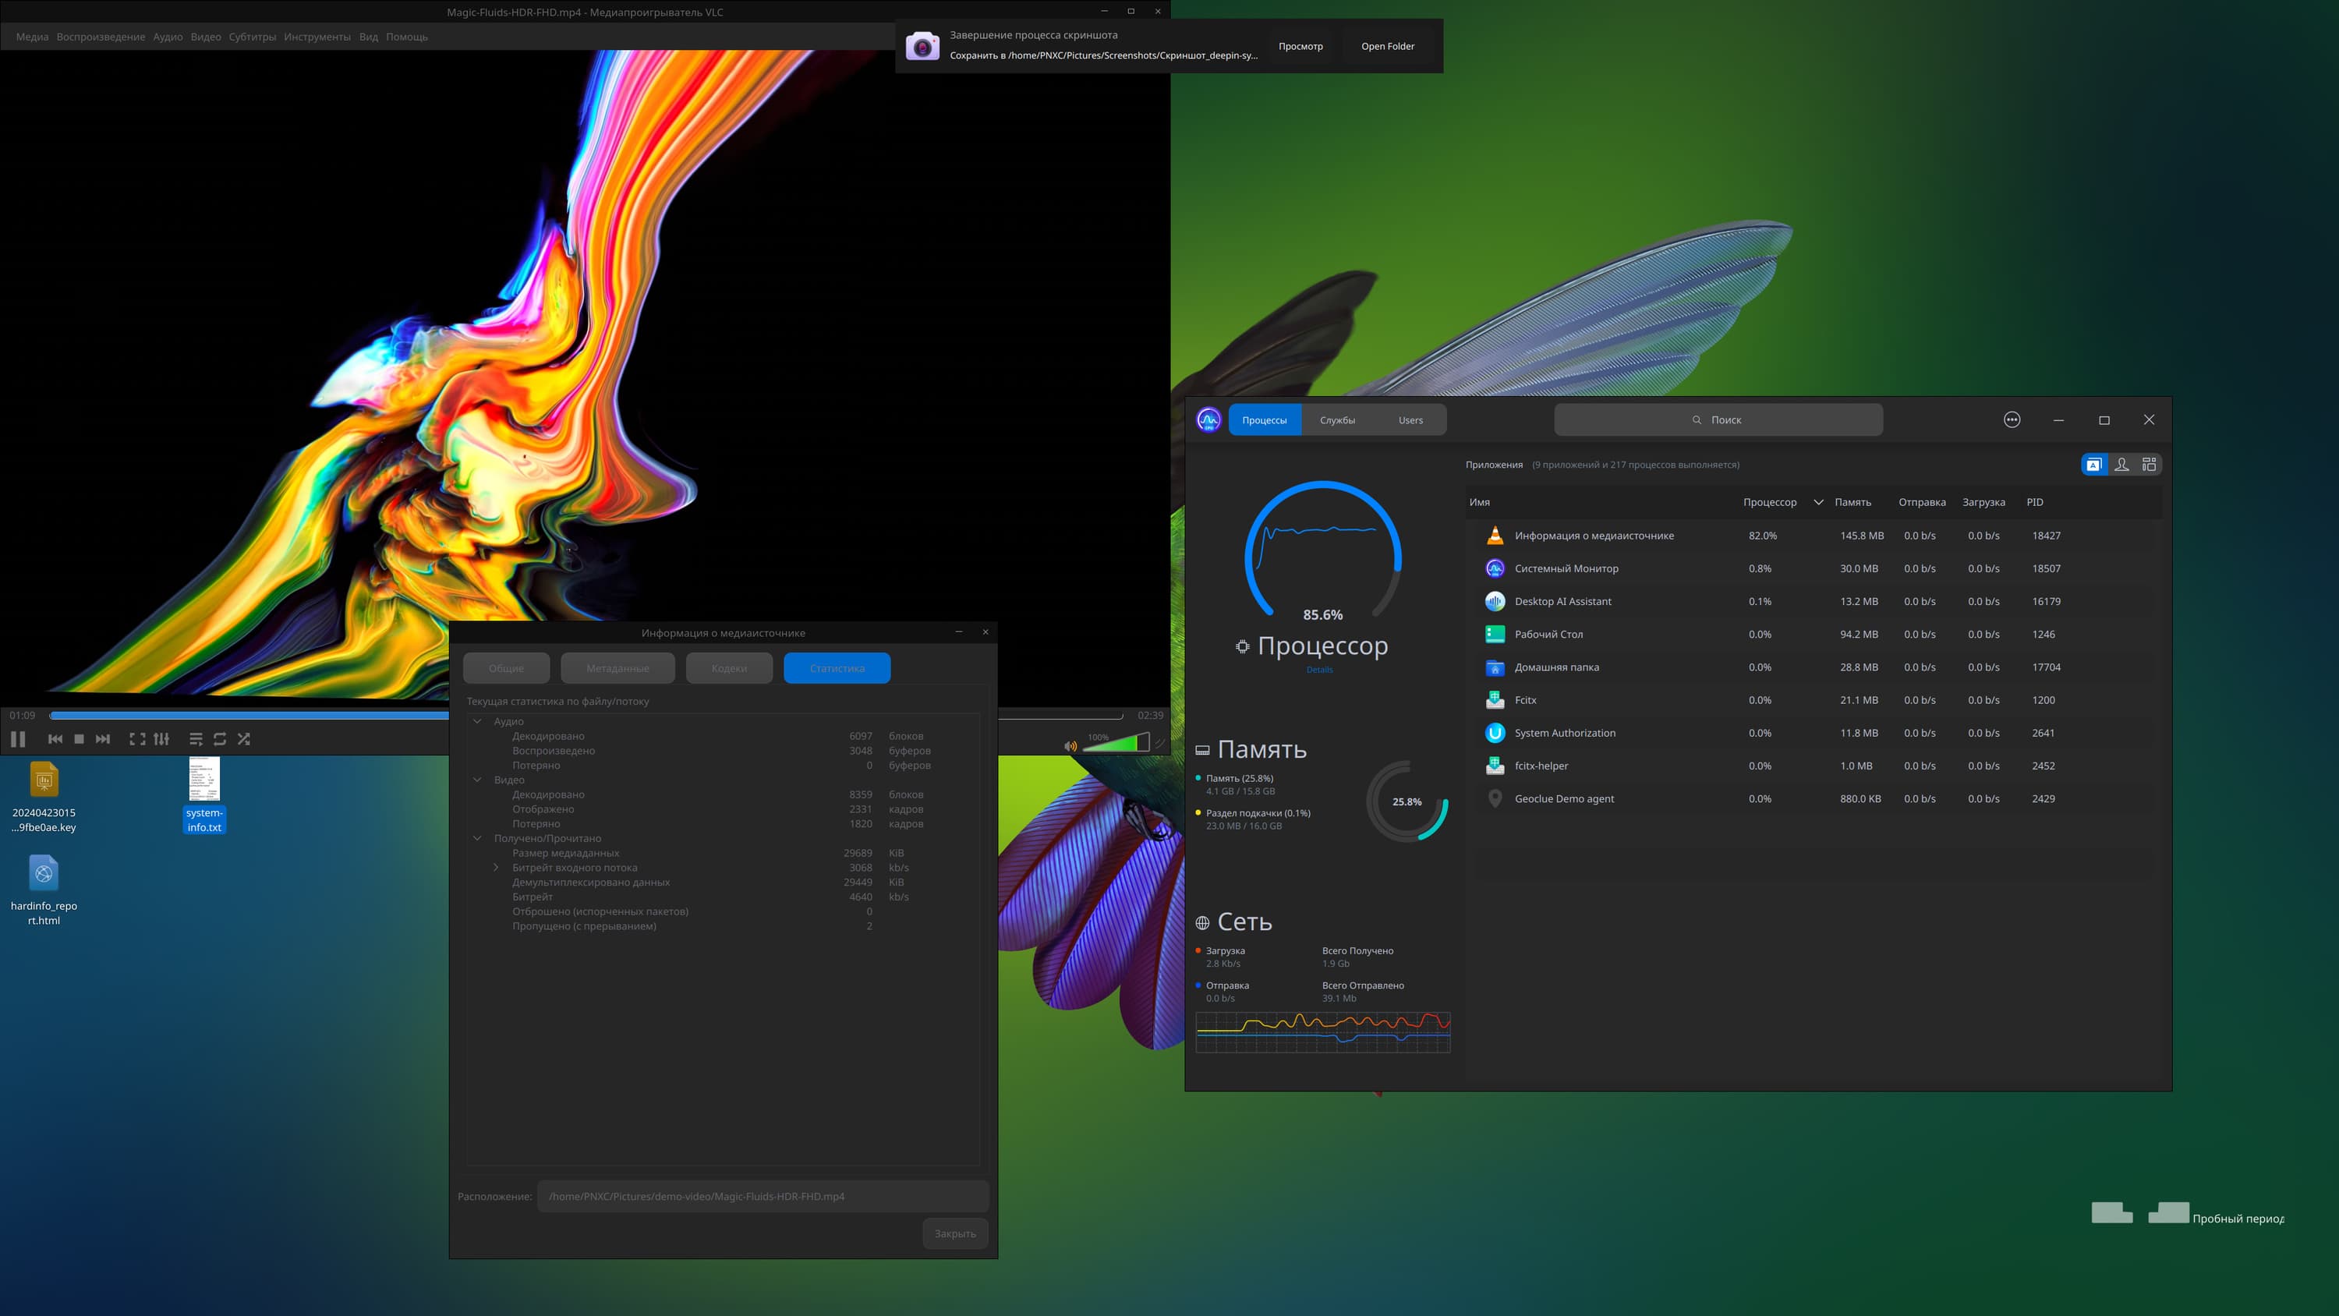Switch to the Кодеки tab
The width and height of the screenshot is (2339, 1316).
click(729, 667)
